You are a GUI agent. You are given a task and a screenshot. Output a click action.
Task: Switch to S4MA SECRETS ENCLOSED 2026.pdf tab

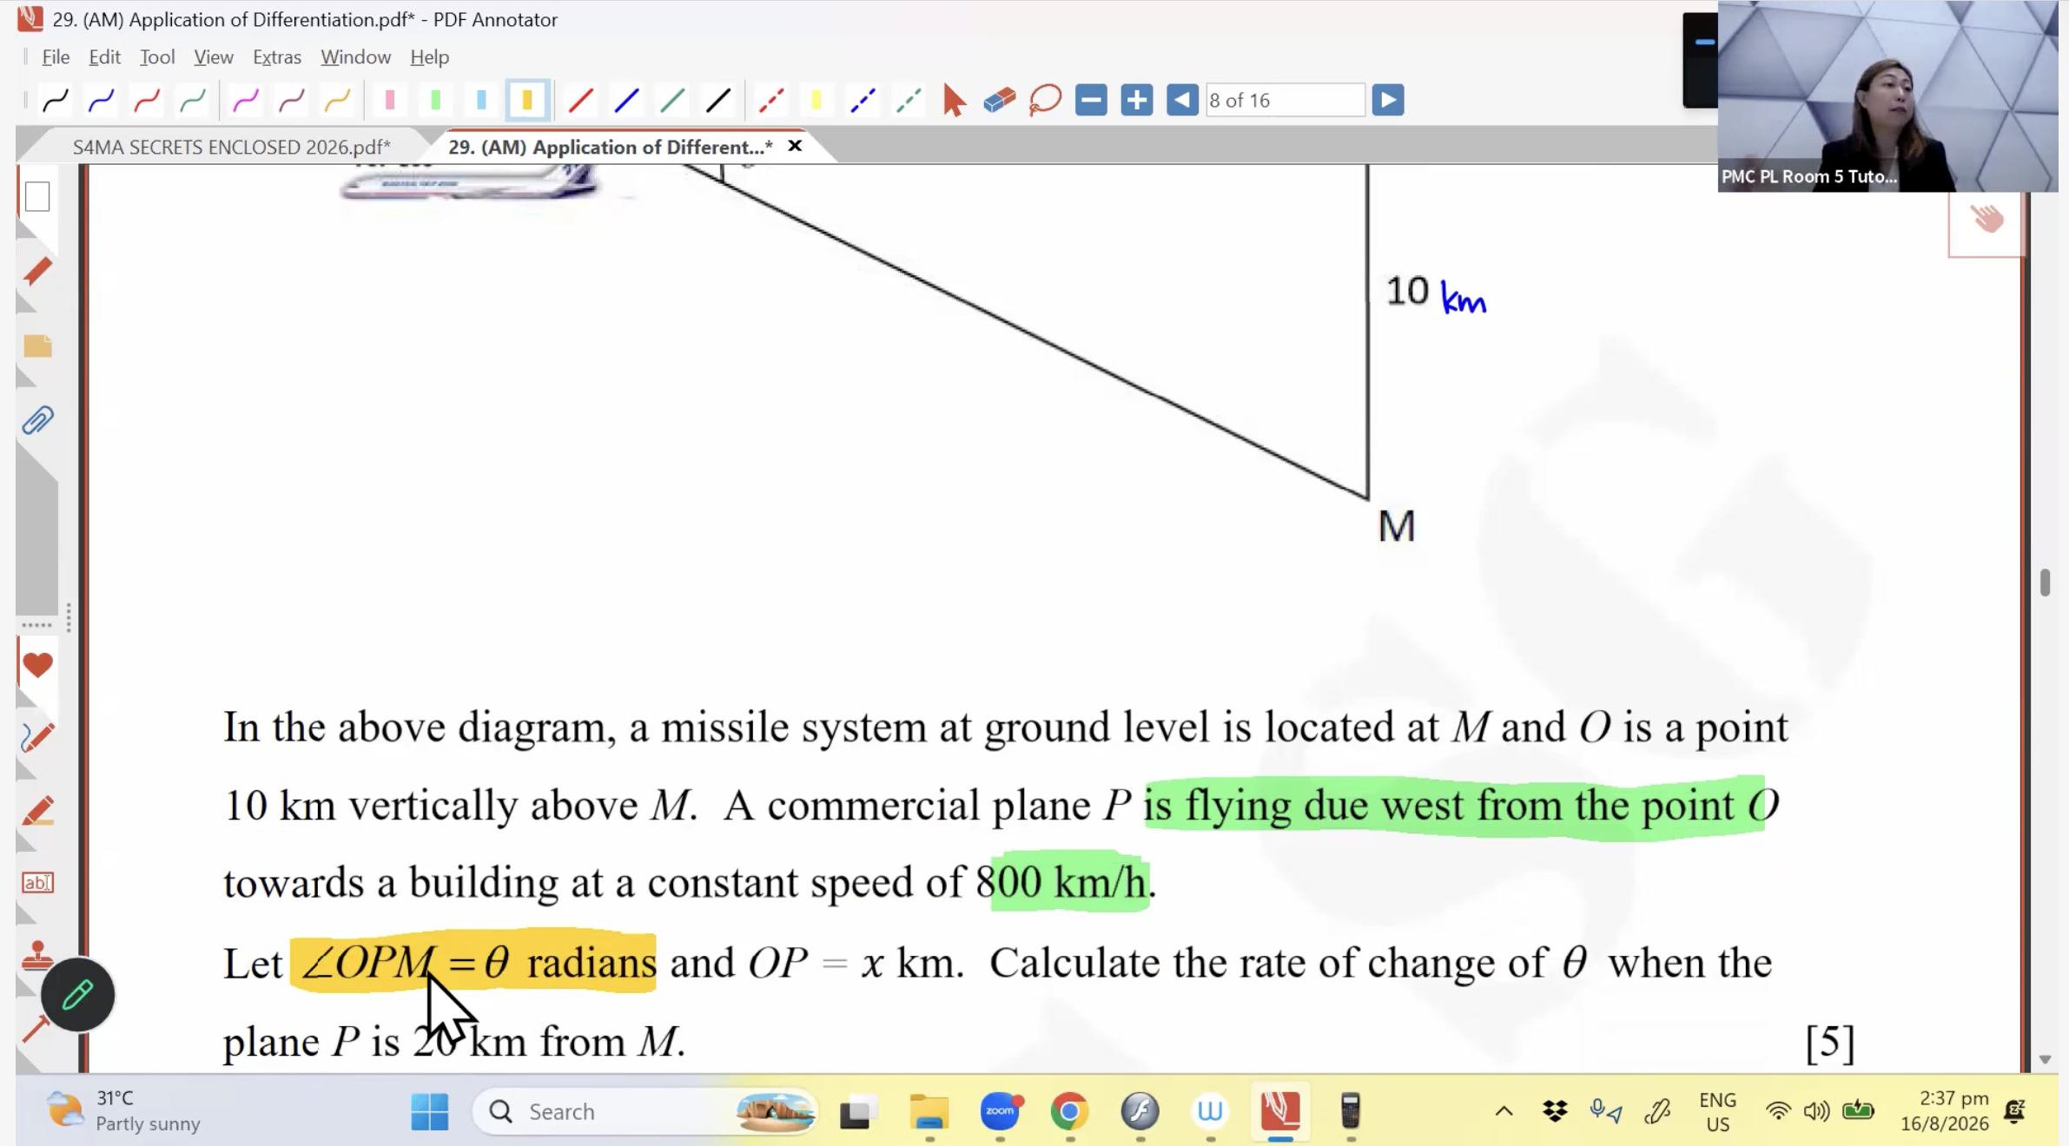tap(231, 147)
